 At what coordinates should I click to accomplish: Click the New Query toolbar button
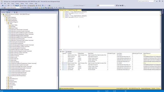pyautogui.click(x=23, y=6)
